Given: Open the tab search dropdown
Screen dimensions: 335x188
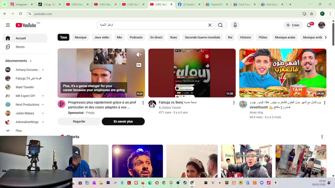Looking at the screenshot, I should (4, 4).
